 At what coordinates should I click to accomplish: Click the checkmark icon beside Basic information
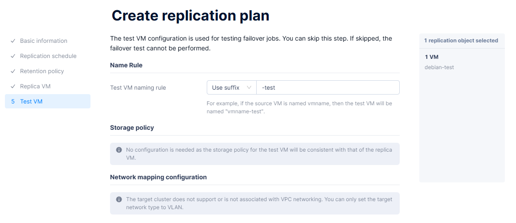click(x=13, y=41)
